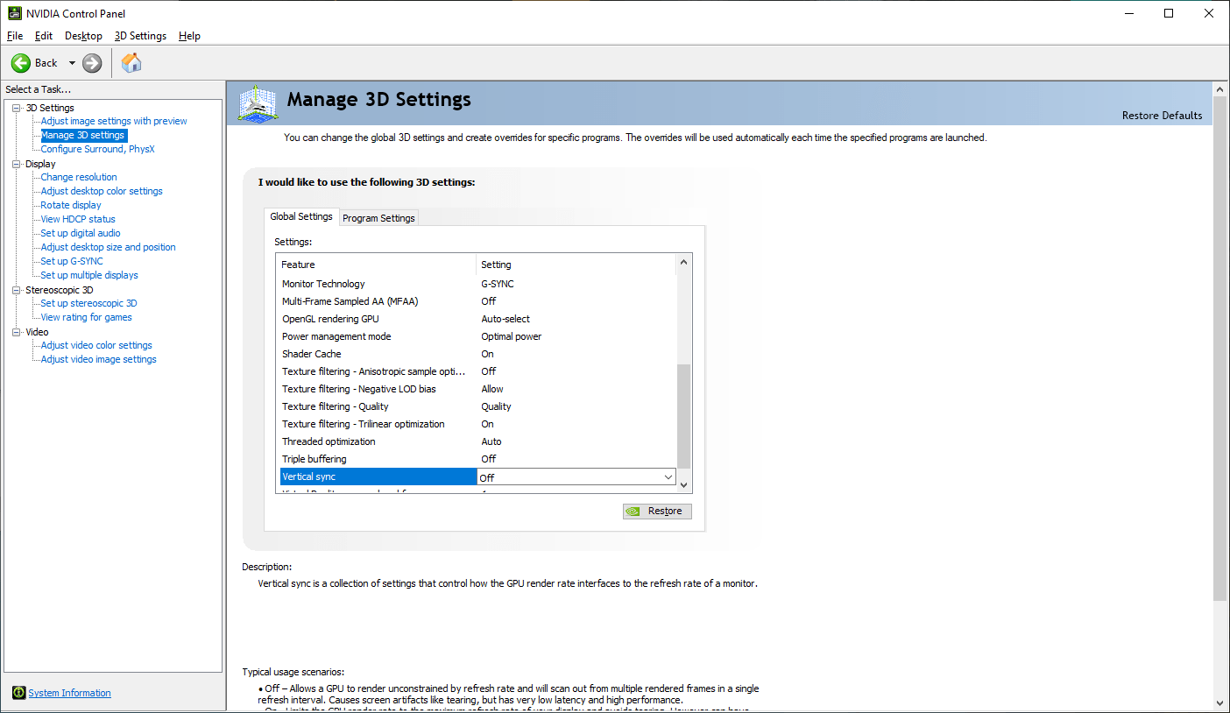
Task: Click the settings list scrollbar thumb
Action: (x=684, y=416)
